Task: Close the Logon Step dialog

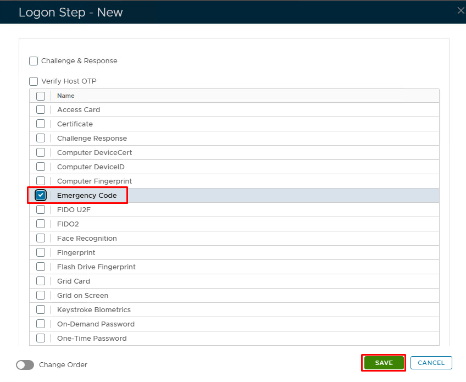Action: coord(461,11)
